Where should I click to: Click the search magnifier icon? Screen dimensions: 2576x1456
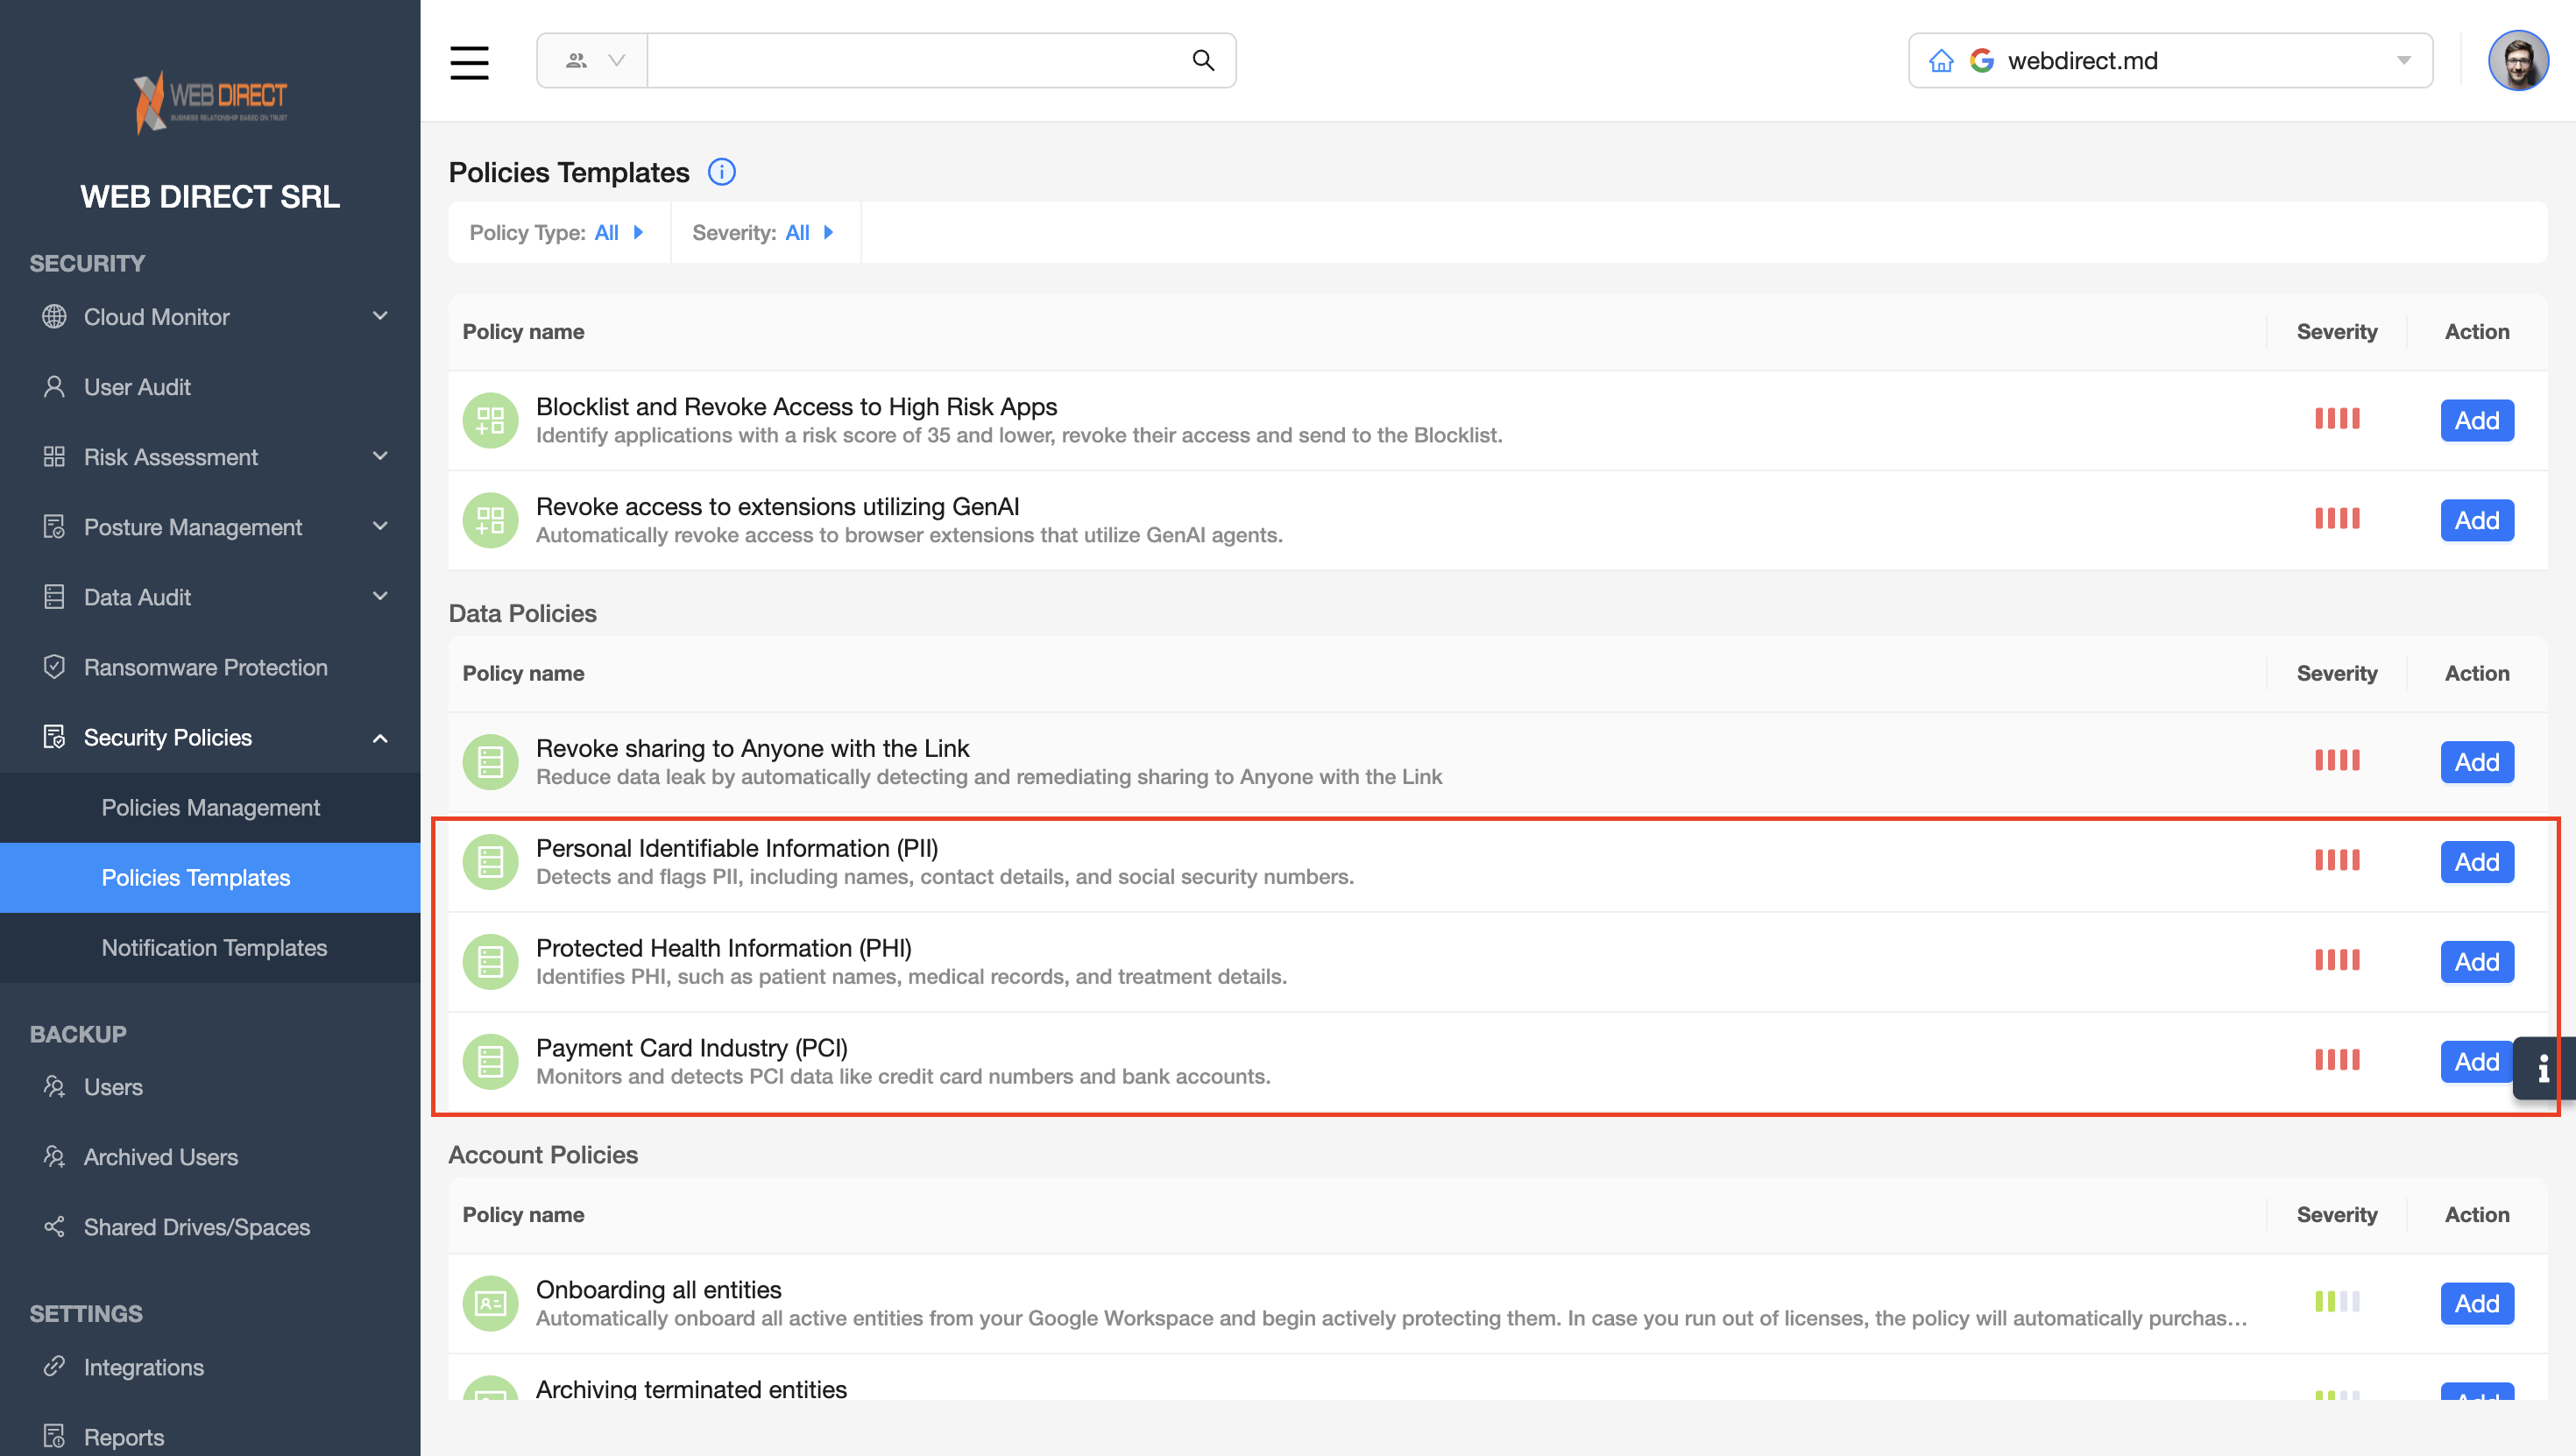point(1203,61)
